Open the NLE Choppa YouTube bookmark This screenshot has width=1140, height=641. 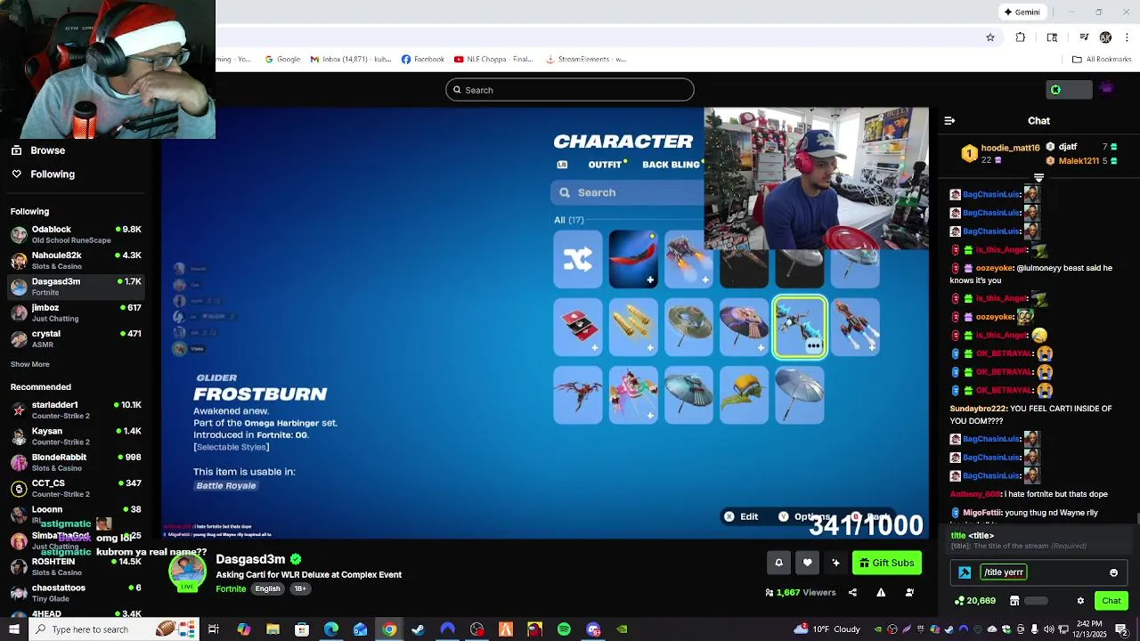pyautogui.click(x=493, y=60)
